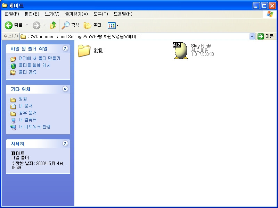This screenshot has width=278, height=208.
Task: Click the 정원 folder icon in sidebar
Action: 13,100
